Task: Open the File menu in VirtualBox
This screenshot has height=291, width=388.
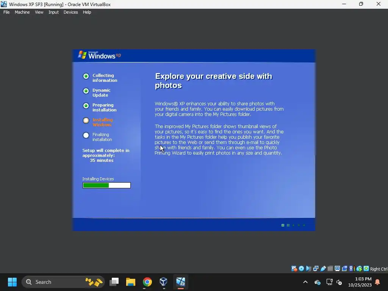Action: [x=6, y=12]
